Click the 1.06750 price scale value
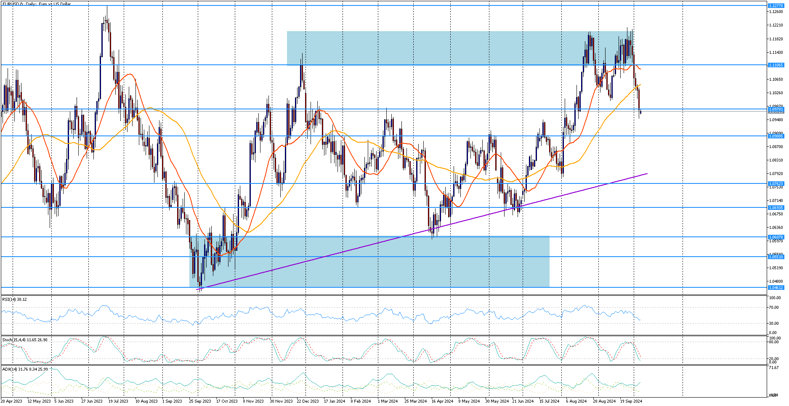 coord(776,214)
